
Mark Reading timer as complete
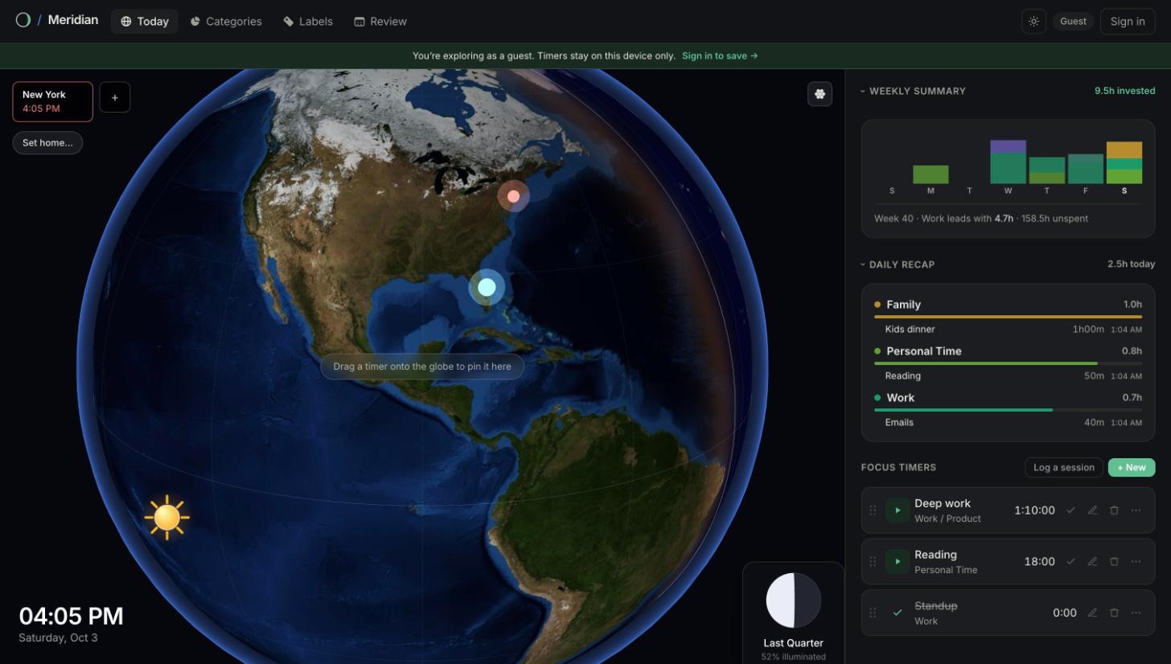tap(1070, 562)
